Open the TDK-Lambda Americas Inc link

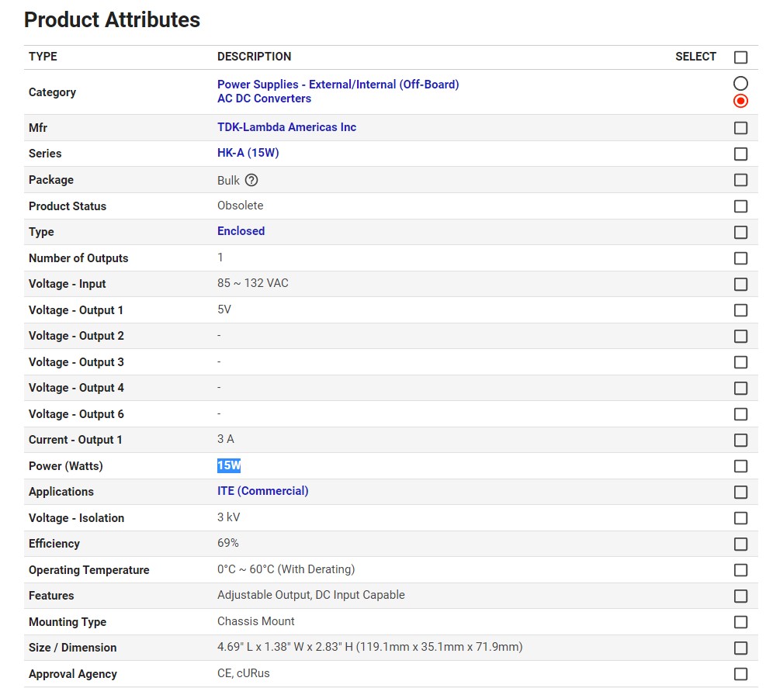click(286, 127)
